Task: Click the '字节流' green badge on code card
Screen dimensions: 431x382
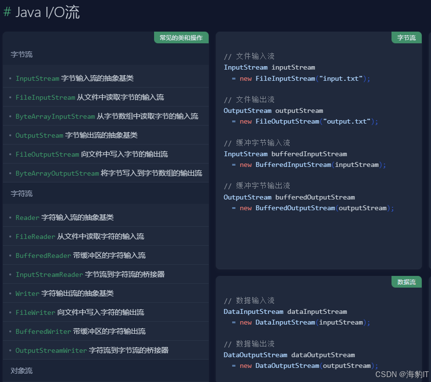Action: (406, 37)
